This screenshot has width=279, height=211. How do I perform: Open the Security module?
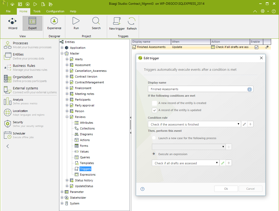tap(24, 124)
